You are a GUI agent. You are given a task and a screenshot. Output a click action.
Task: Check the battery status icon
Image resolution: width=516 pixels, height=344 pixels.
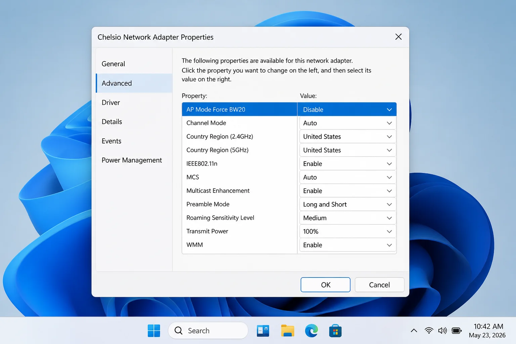click(457, 331)
